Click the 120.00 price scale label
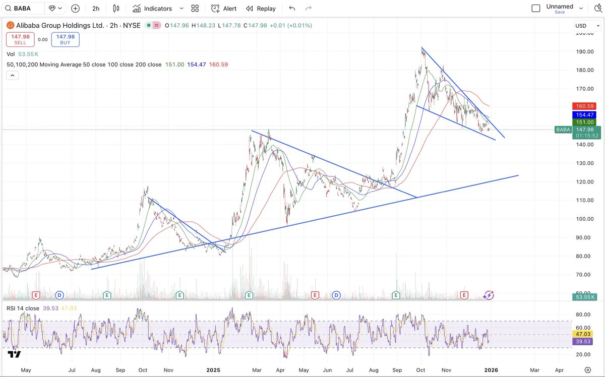 [584, 181]
